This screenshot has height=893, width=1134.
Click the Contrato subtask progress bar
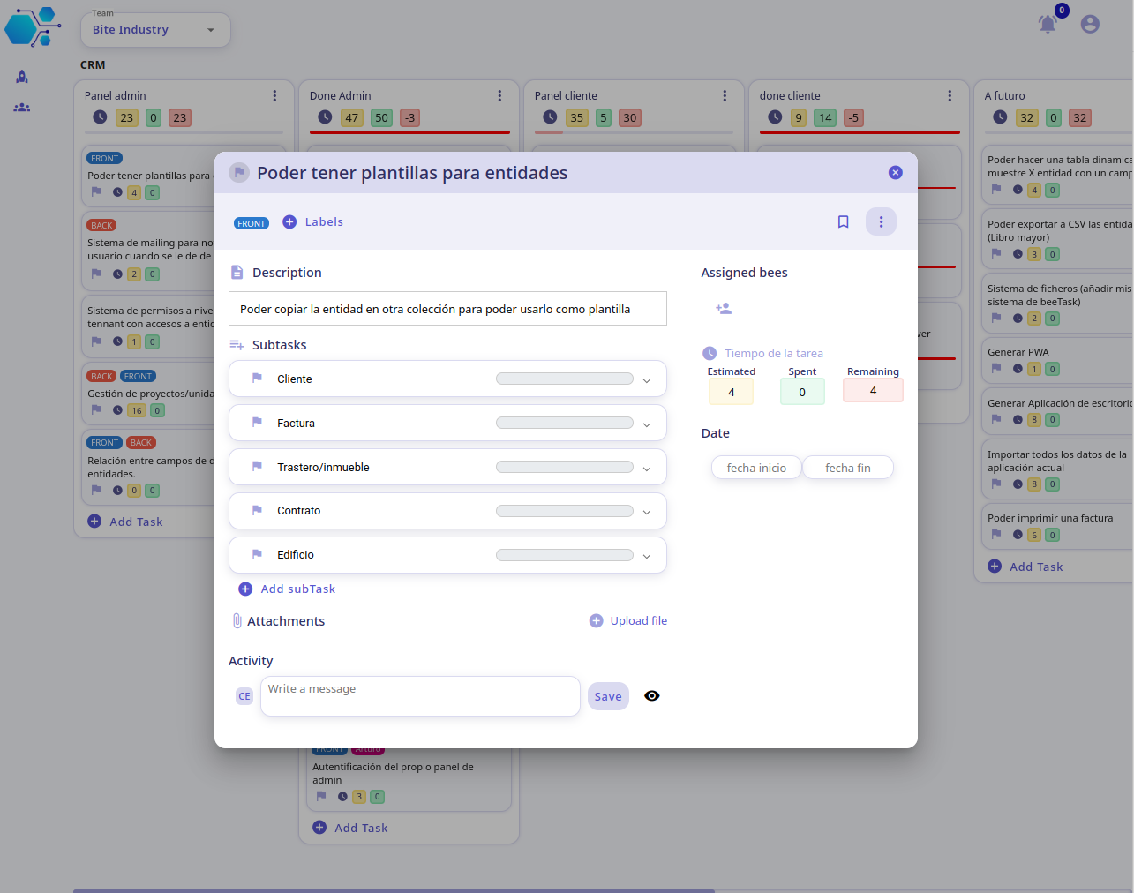point(565,511)
